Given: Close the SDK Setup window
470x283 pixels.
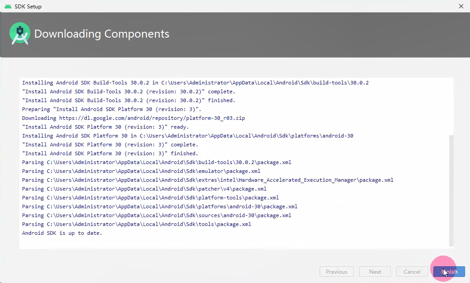Looking at the screenshot, I should (x=461, y=6).
